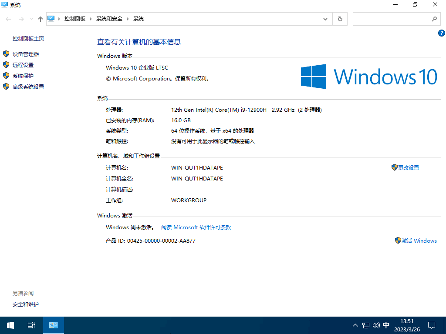Expand chevron after 控制面板 in breadcrumb
Image resolution: width=446 pixels, height=334 pixels.
click(91, 19)
